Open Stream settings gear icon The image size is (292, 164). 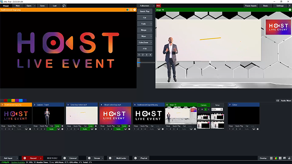click(89, 158)
